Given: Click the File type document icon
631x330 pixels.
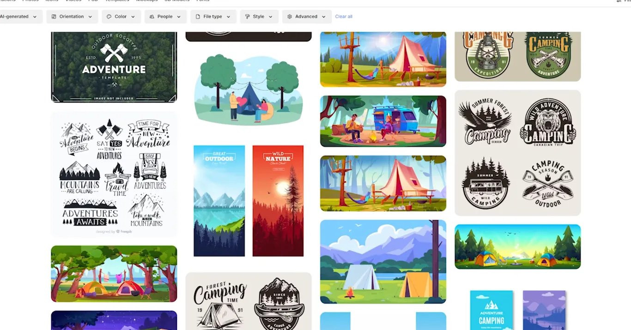Looking at the screenshot, I should (197, 16).
